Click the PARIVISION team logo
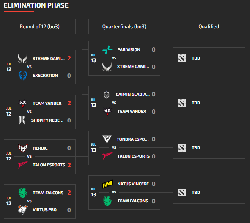 (x=107, y=50)
